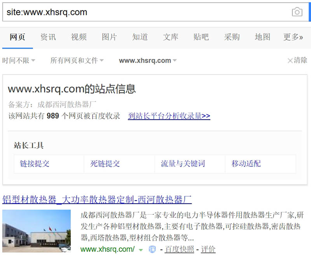Click the 保 security badge icon
Image resolution: width=311 pixels, height=257 pixels.
pos(152,249)
